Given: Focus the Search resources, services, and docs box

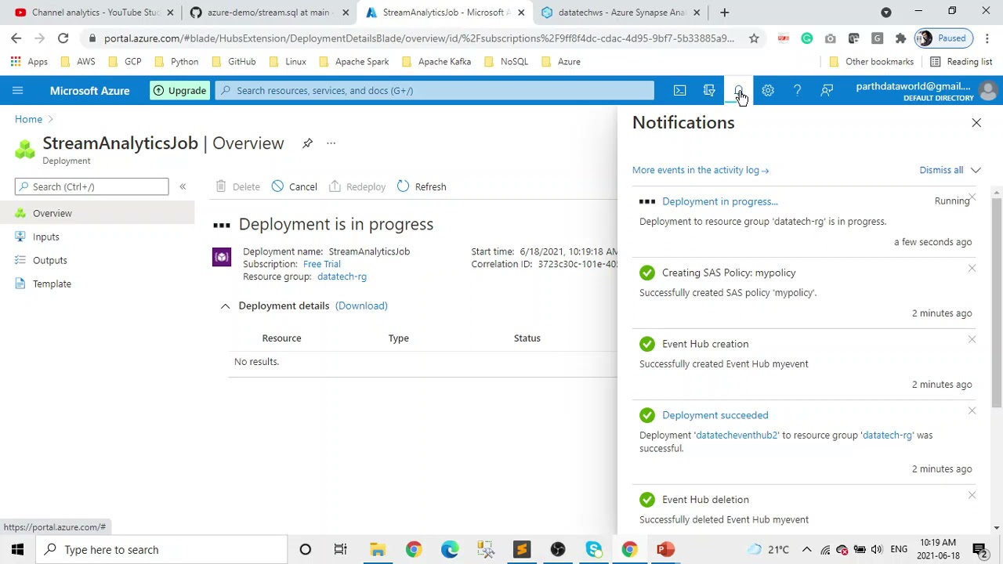Looking at the screenshot, I should coord(435,91).
